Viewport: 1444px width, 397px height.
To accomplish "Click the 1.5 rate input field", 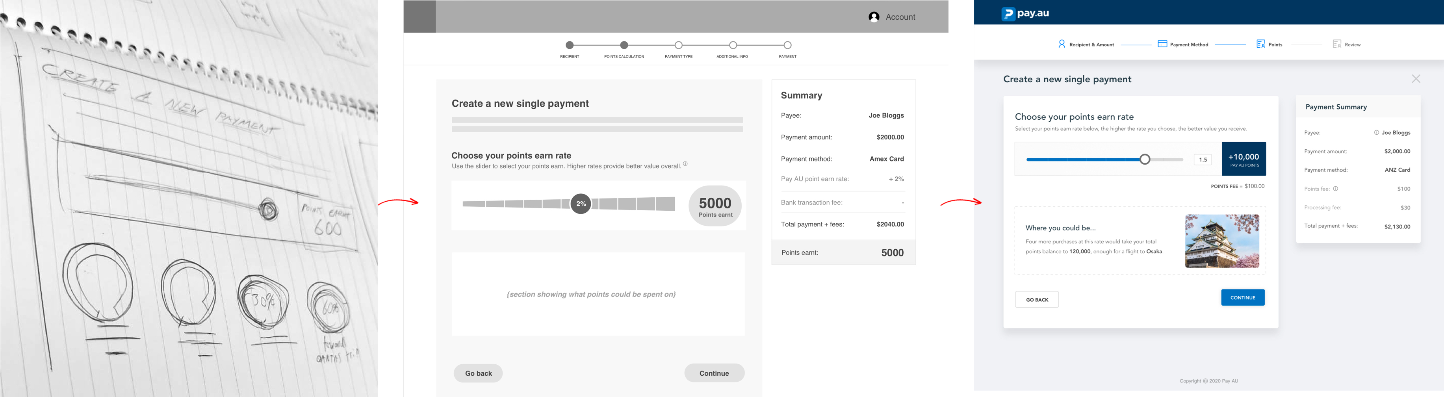I will pos(1203,160).
